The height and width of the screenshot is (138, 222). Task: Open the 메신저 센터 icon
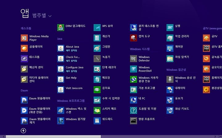24,69
